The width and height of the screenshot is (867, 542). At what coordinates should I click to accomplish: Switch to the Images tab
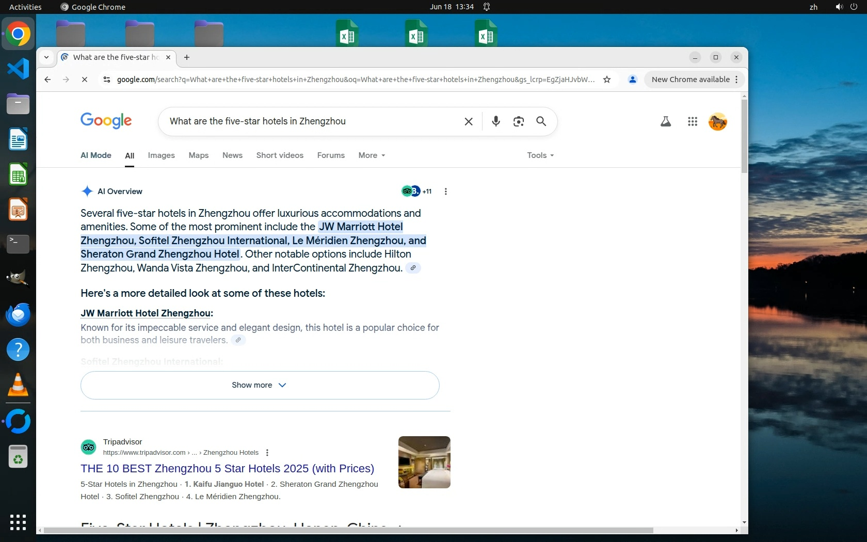tap(161, 155)
